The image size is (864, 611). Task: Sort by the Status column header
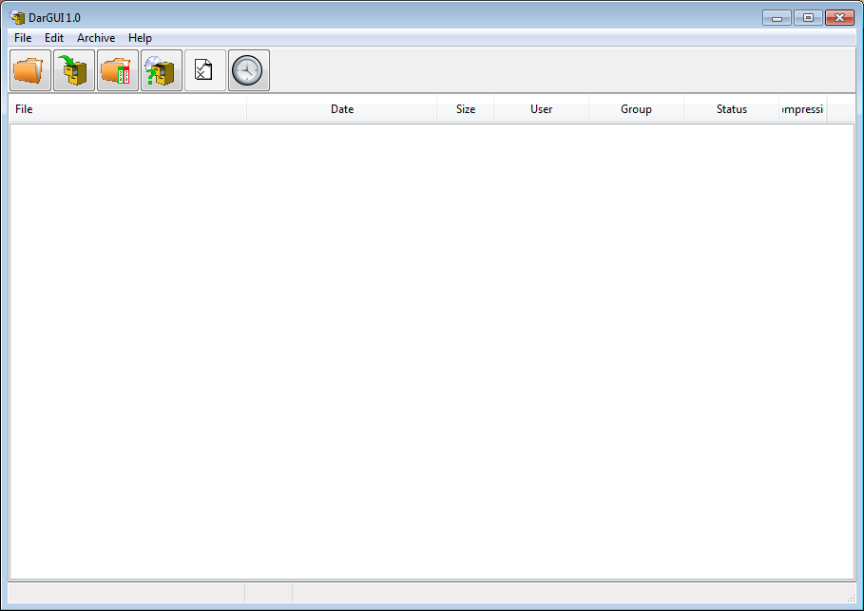[x=732, y=109]
